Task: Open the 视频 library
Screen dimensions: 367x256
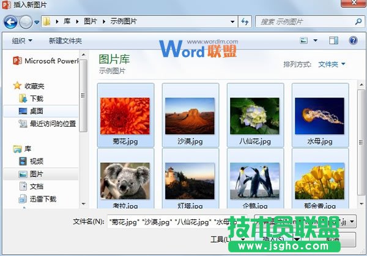Action: pyautogui.click(x=31, y=161)
